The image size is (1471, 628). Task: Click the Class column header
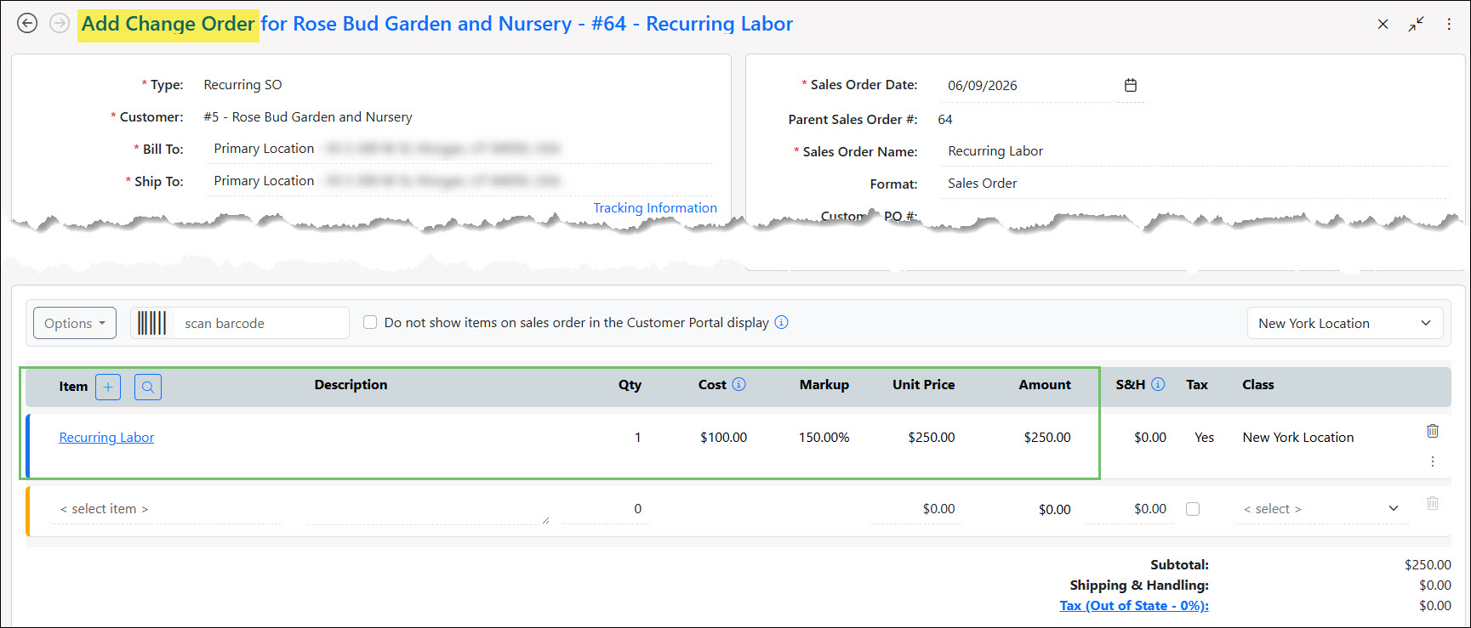point(1257,385)
